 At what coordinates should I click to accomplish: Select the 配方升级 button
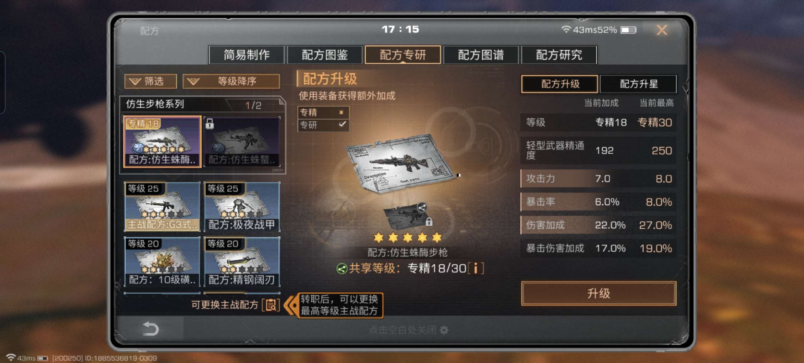tap(560, 84)
